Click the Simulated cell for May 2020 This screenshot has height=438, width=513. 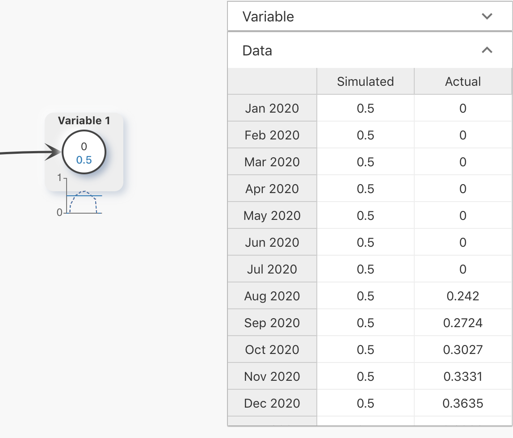point(366,215)
